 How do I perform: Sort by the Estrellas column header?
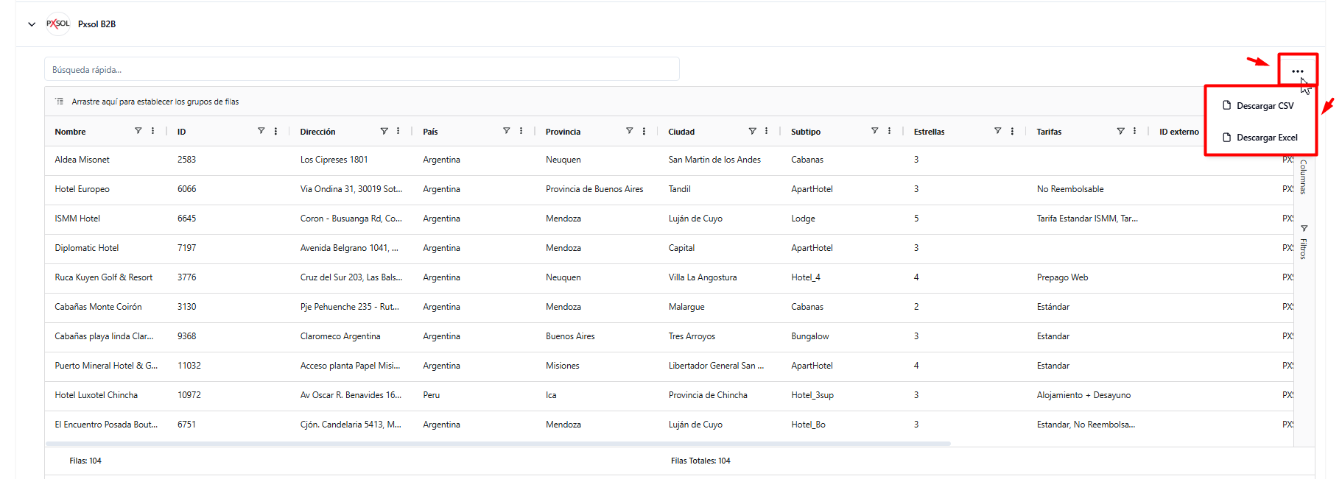tap(929, 132)
